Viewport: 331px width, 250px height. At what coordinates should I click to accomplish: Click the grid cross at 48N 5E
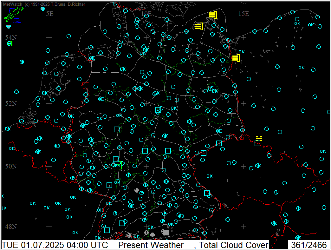[x=49, y=227]
